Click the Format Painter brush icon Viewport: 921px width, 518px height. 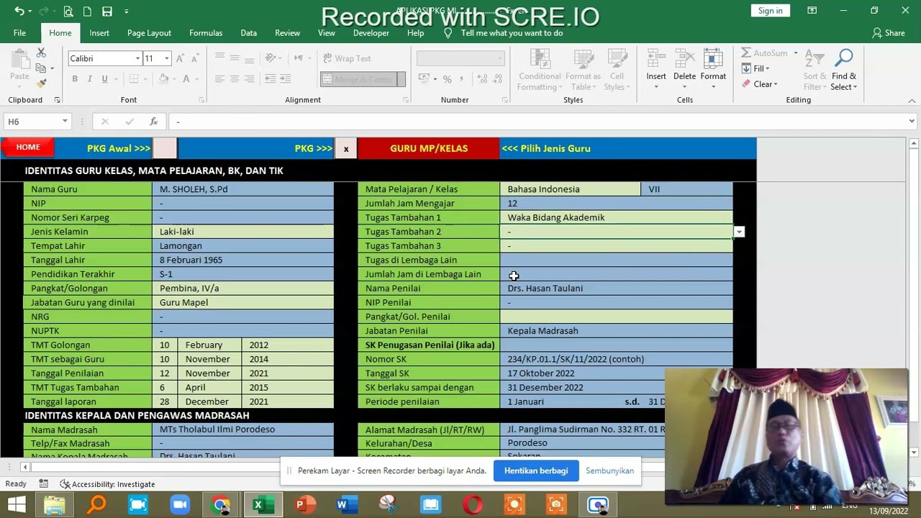[x=42, y=84]
